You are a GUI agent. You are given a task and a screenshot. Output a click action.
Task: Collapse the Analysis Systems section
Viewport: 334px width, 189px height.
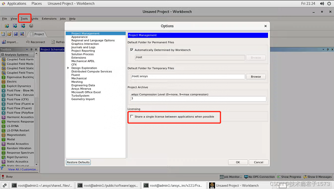3,54
